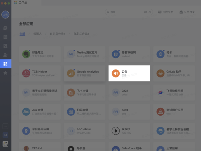Select the 机器人 category tab

[x=38, y=34]
